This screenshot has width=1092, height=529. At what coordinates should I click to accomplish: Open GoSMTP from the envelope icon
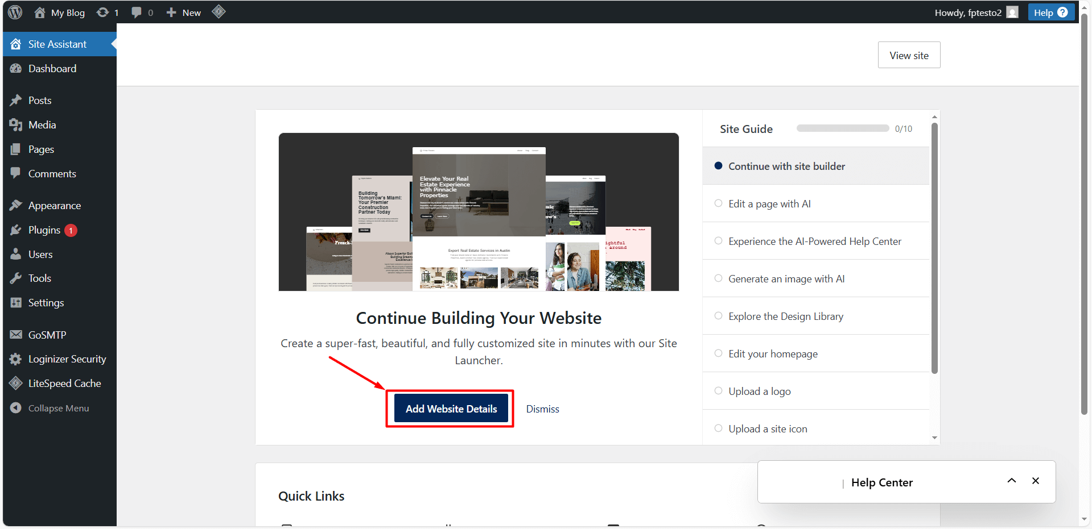pyautogui.click(x=17, y=335)
